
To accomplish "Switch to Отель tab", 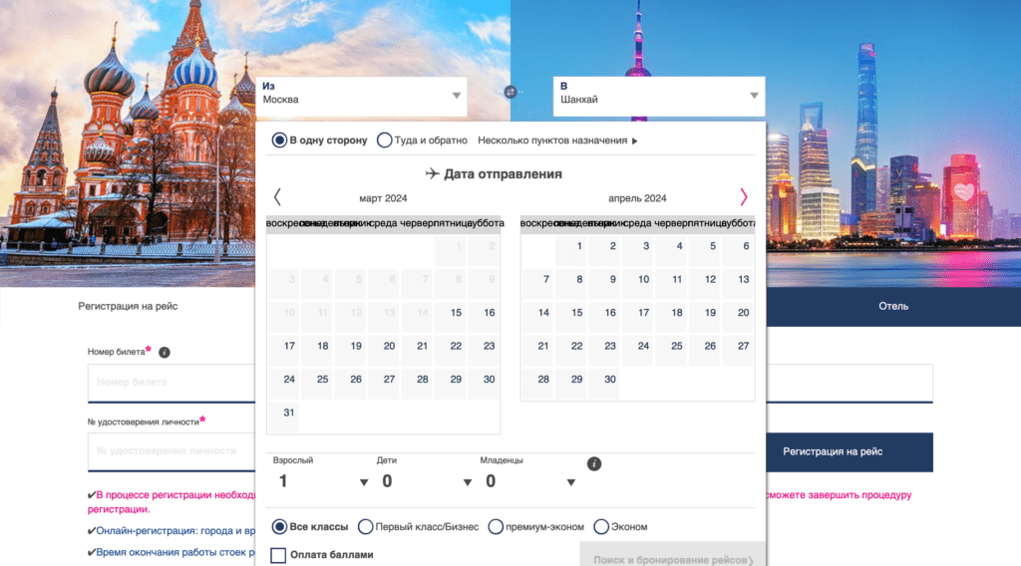I will click(x=893, y=307).
